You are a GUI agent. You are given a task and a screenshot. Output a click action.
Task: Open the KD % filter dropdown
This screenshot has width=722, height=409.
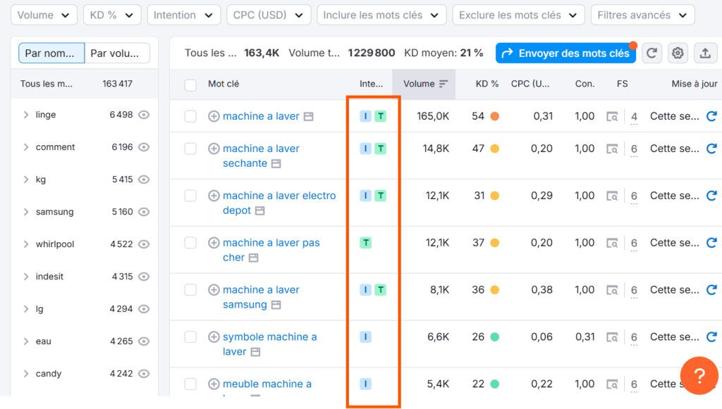112,15
